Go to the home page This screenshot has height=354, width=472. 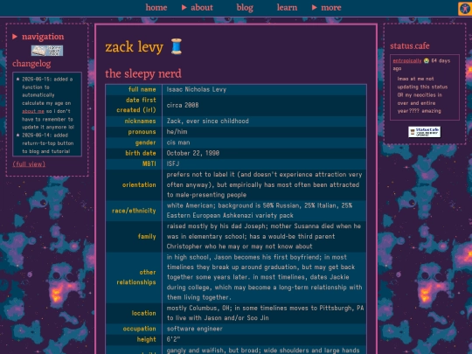[156, 8]
